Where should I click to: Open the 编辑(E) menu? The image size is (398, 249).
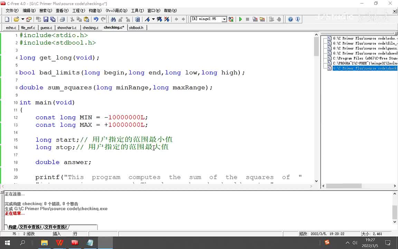point(29,11)
